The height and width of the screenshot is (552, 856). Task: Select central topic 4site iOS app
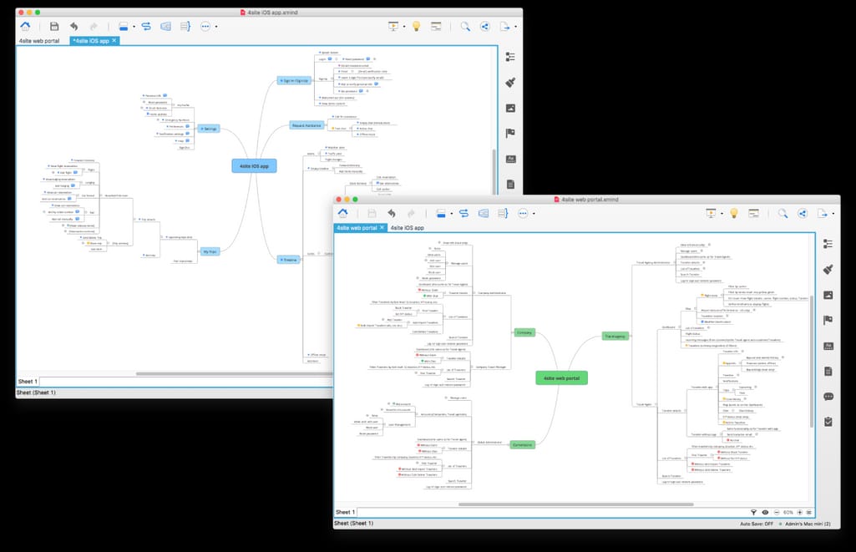255,166
